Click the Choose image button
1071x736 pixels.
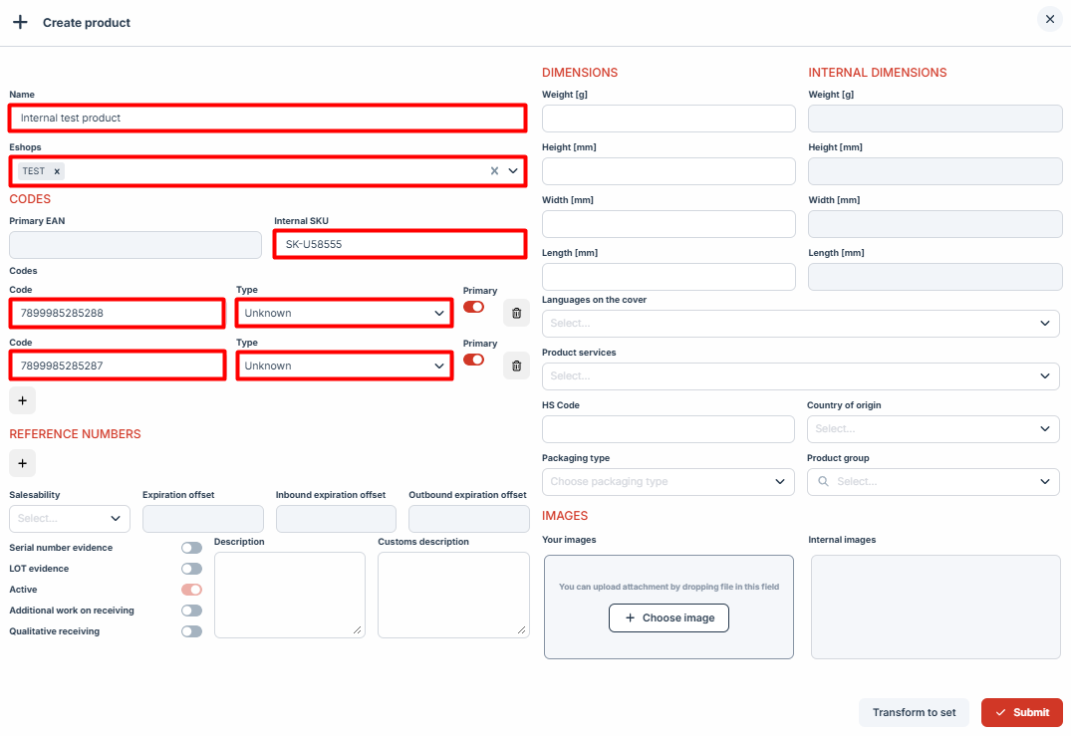[x=669, y=618]
